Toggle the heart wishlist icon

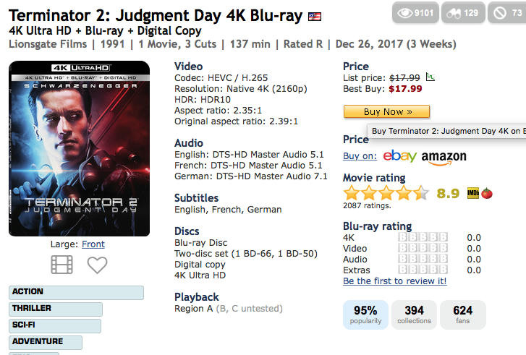pos(97,265)
